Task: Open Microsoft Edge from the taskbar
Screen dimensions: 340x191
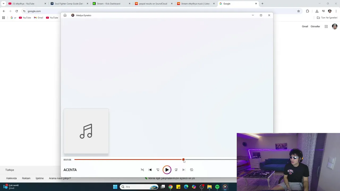Action: (186, 187)
